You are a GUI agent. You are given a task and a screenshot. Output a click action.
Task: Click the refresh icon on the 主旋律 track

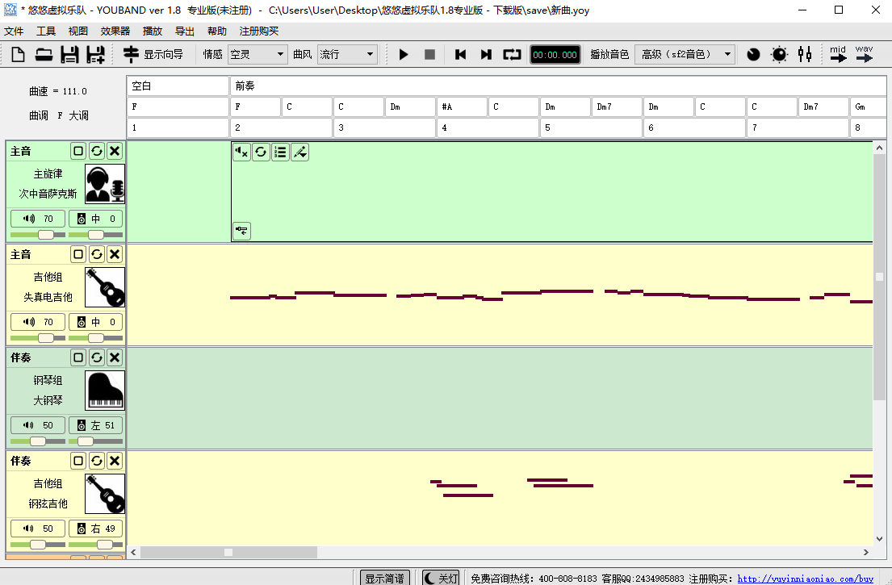(97, 151)
